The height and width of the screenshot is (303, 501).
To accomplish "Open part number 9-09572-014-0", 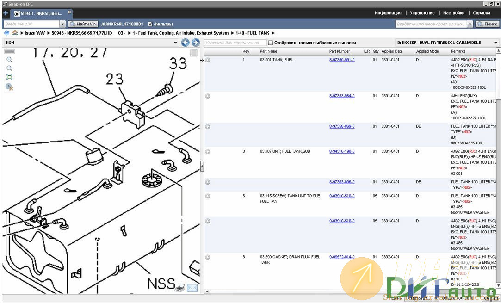I will 342,257.
